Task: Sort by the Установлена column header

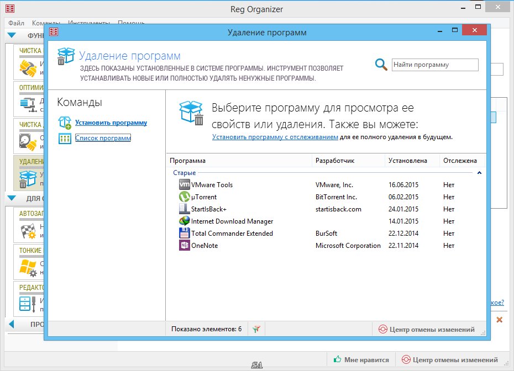Action: click(412, 161)
